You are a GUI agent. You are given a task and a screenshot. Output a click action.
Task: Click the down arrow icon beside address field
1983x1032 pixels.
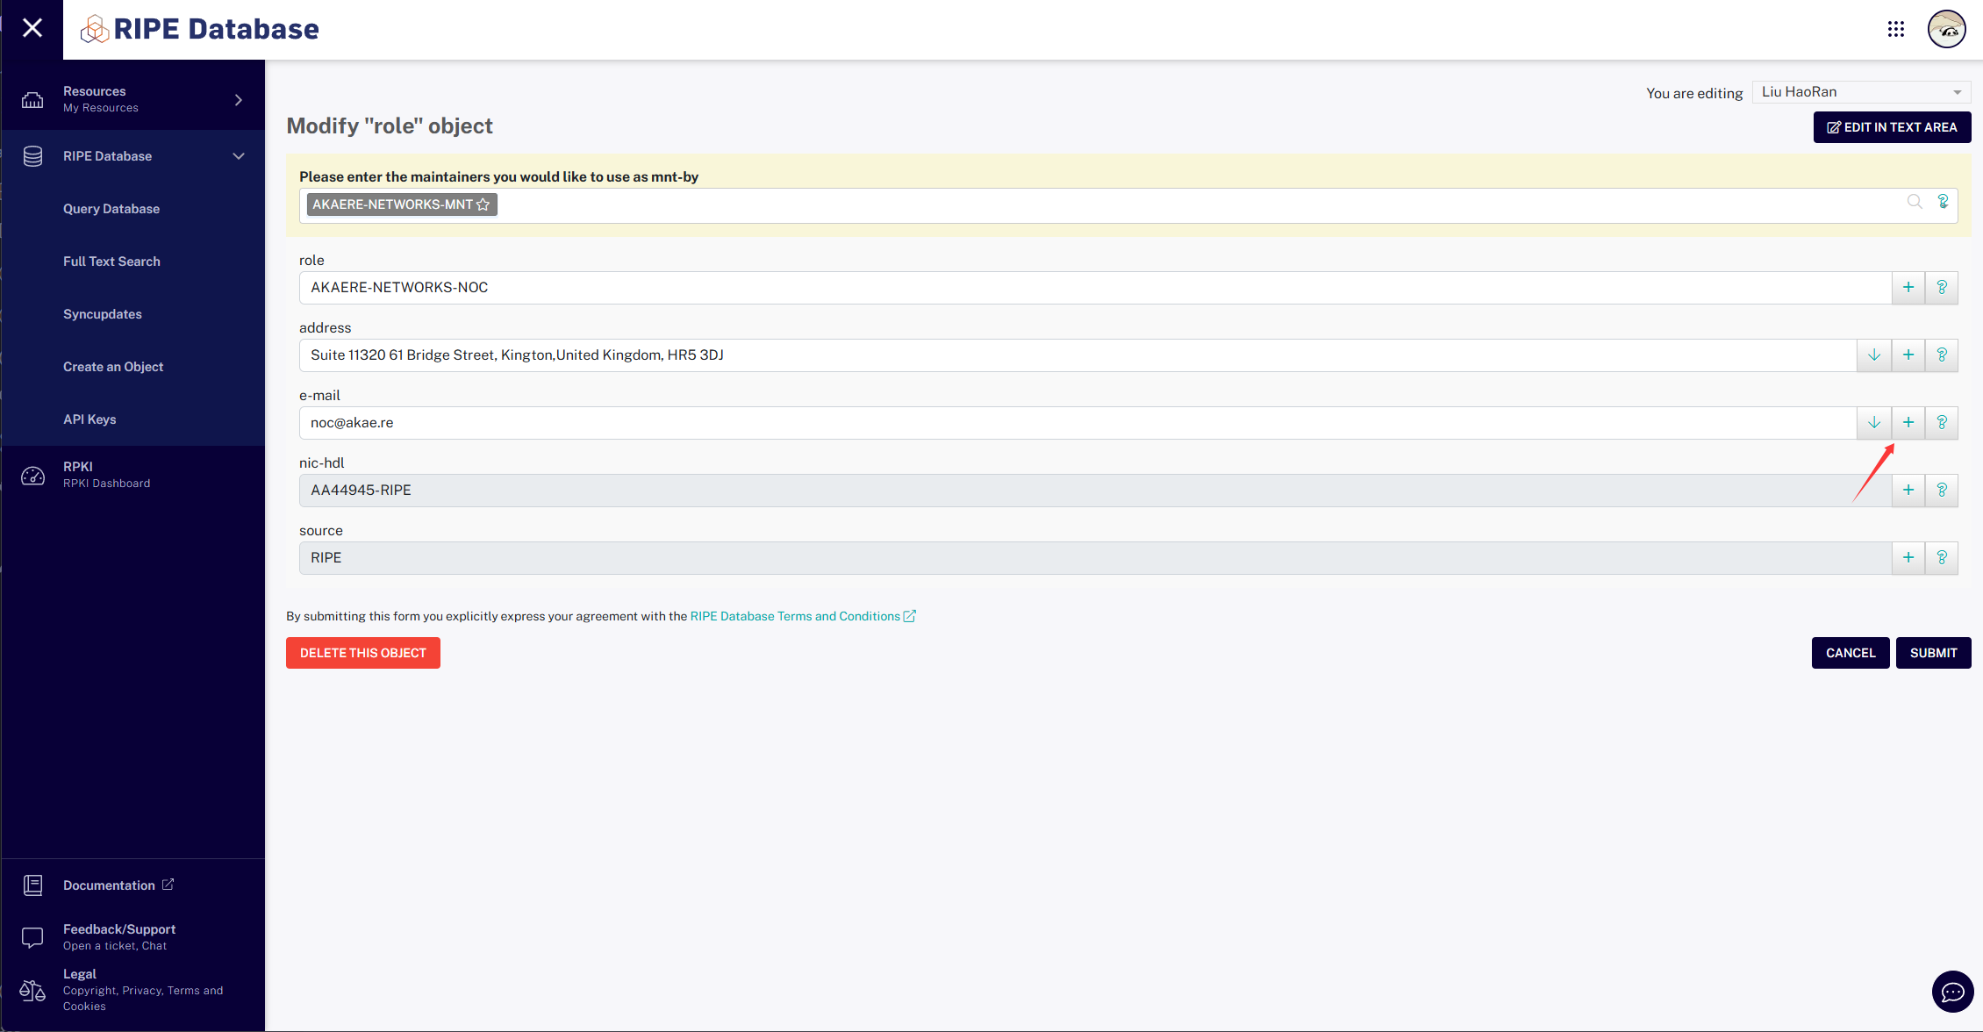pyautogui.click(x=1873, y=355)
